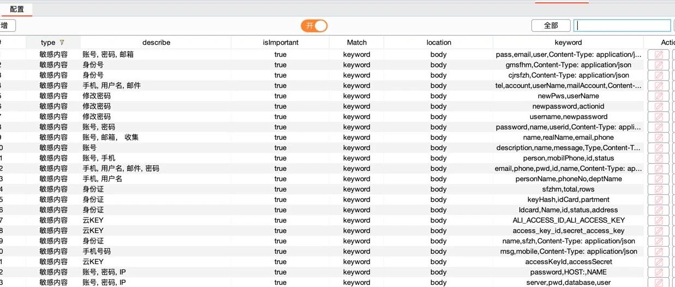The image size is (675, 287).
Task: Edit the name,sfzh rule row
Action: point(659,241)
